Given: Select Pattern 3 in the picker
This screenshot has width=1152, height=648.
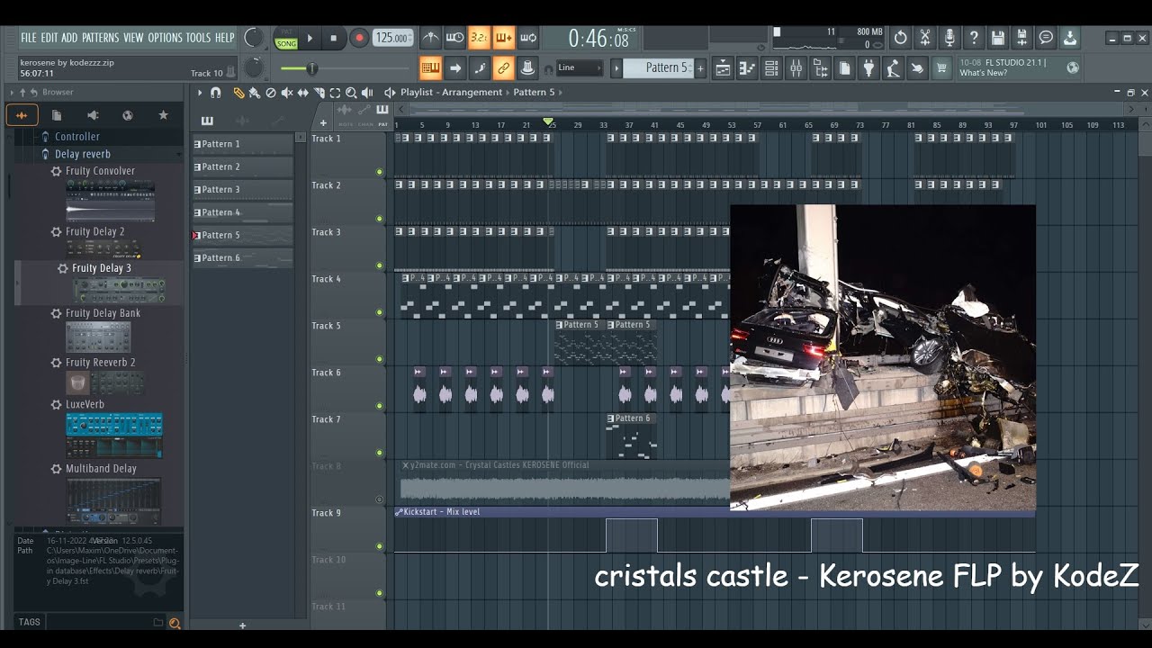Looking at the screenshot, I should [x=243, y=190].
